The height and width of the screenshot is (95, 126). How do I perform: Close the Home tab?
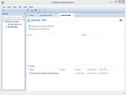pyautogui.click(x=36, y=15)
